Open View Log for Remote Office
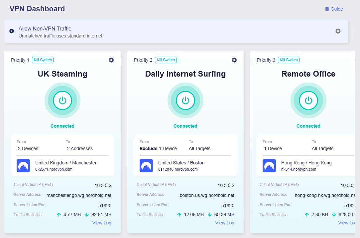This screenshot has height=238, width=360. coord(346,223)
